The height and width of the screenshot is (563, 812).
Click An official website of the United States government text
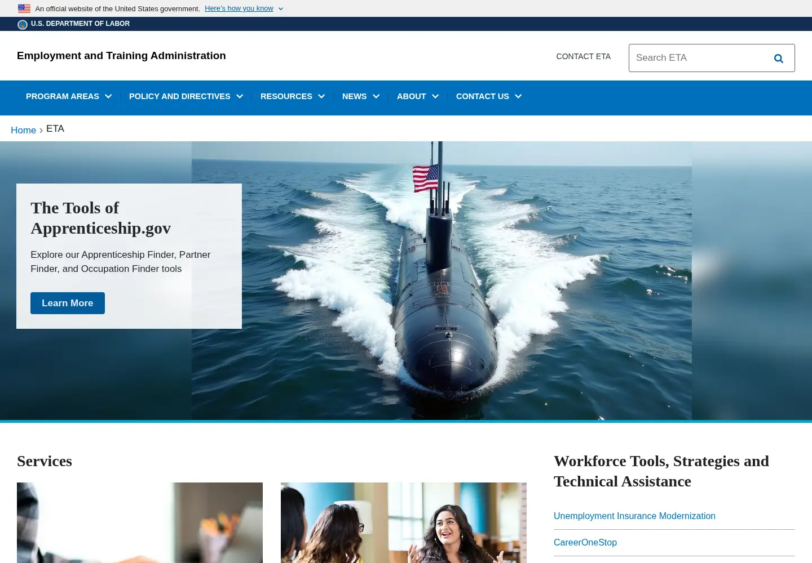coord(118,8)
